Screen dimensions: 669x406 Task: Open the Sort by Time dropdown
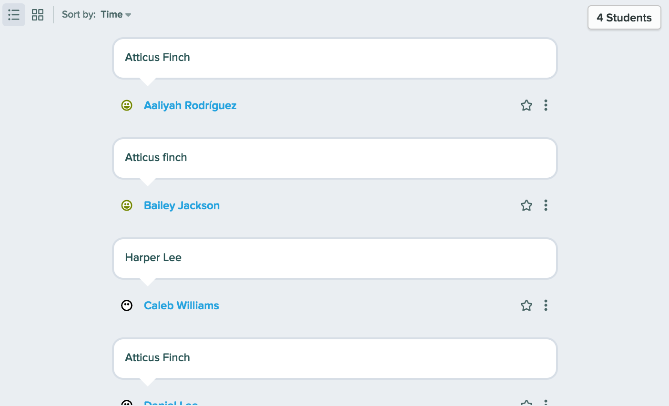pos(116,15)
